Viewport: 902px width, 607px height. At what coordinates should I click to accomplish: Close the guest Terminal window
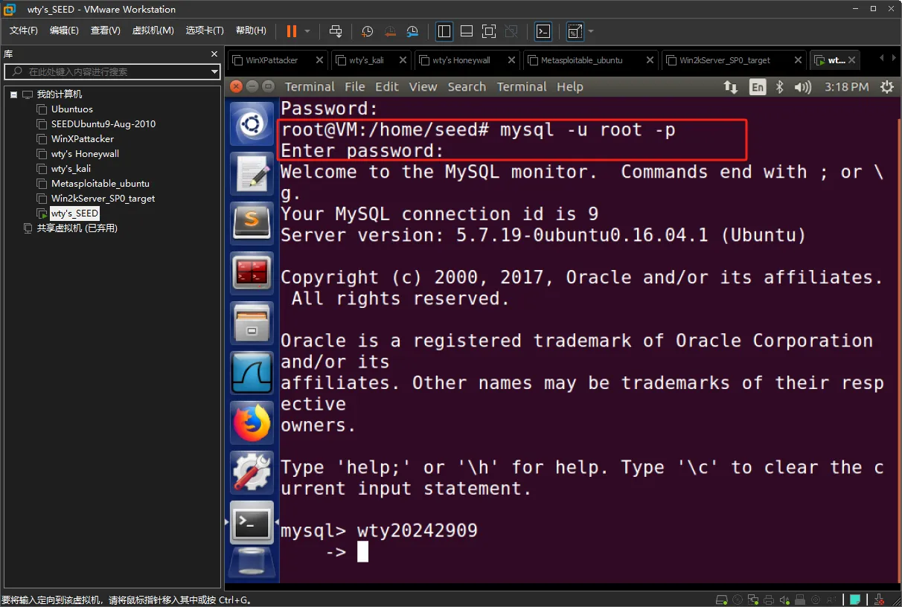[x=237, y=87]
